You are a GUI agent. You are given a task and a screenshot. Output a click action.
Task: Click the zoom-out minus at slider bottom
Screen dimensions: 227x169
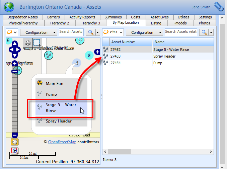[14, 135]
